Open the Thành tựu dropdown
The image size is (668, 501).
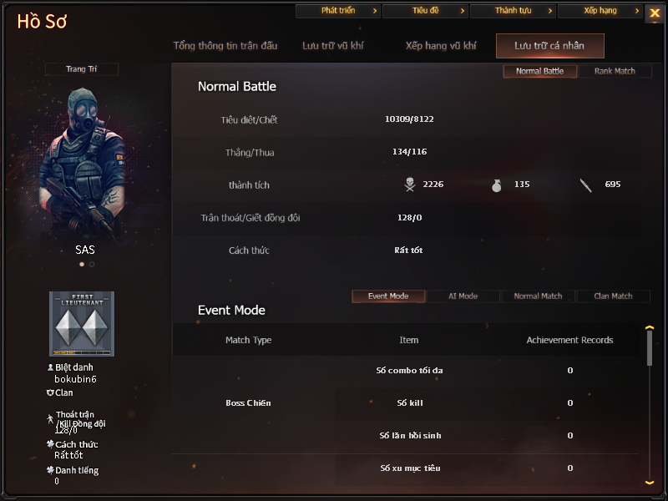pos(513,11)
